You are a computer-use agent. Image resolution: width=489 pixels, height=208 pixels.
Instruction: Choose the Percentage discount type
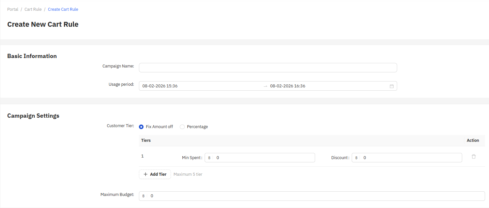182,127
